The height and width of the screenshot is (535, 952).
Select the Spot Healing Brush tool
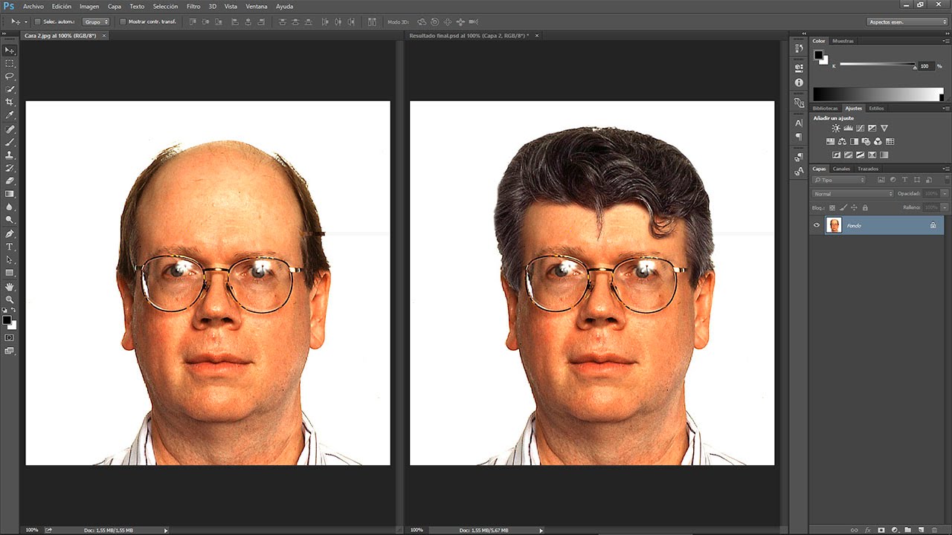point(10,129)
